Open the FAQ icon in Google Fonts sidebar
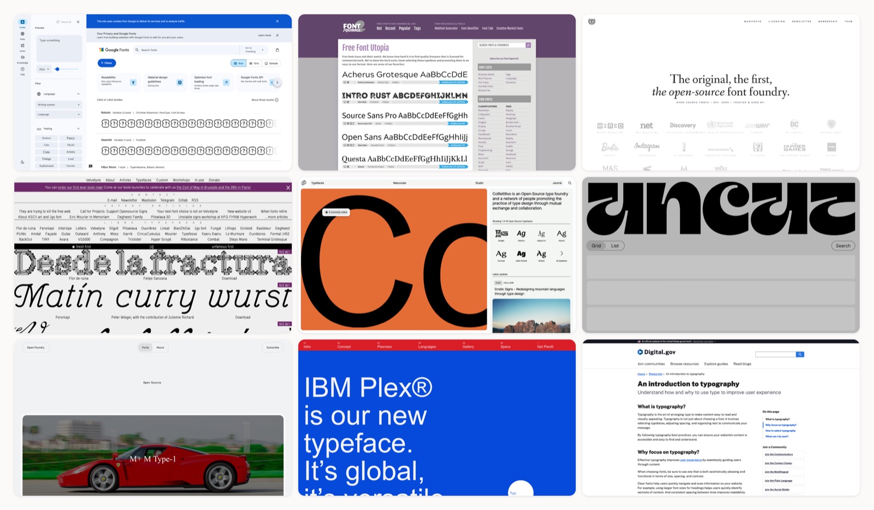874x510 pixels. pos(22,70)
